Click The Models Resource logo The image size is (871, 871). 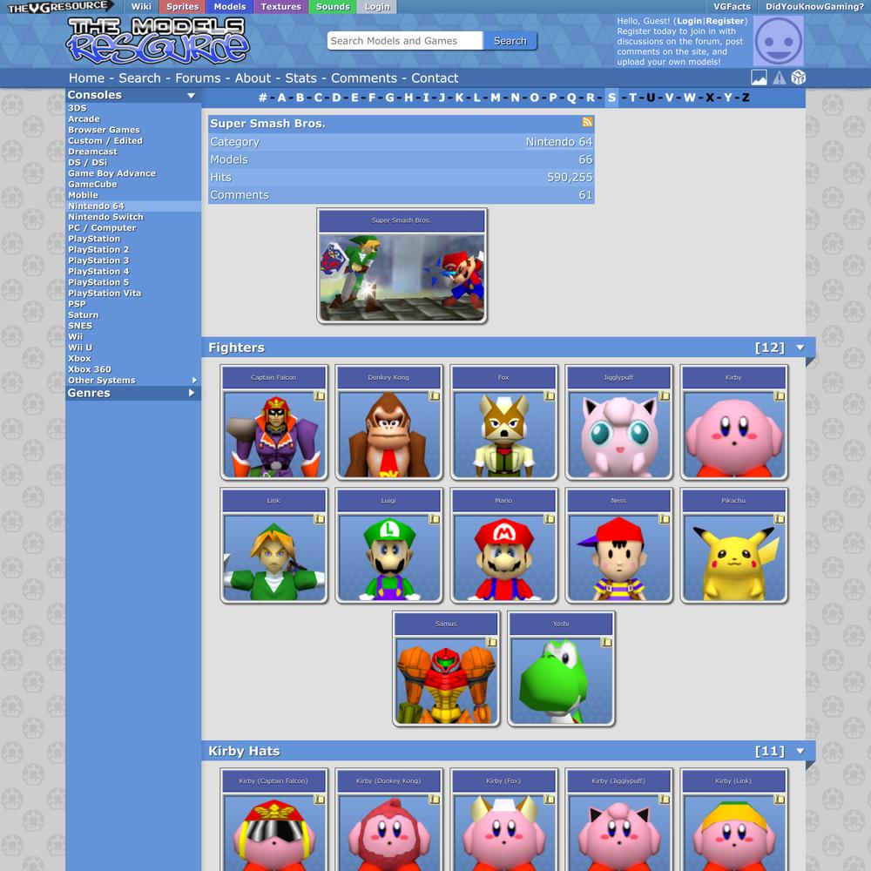click(159, 41)
